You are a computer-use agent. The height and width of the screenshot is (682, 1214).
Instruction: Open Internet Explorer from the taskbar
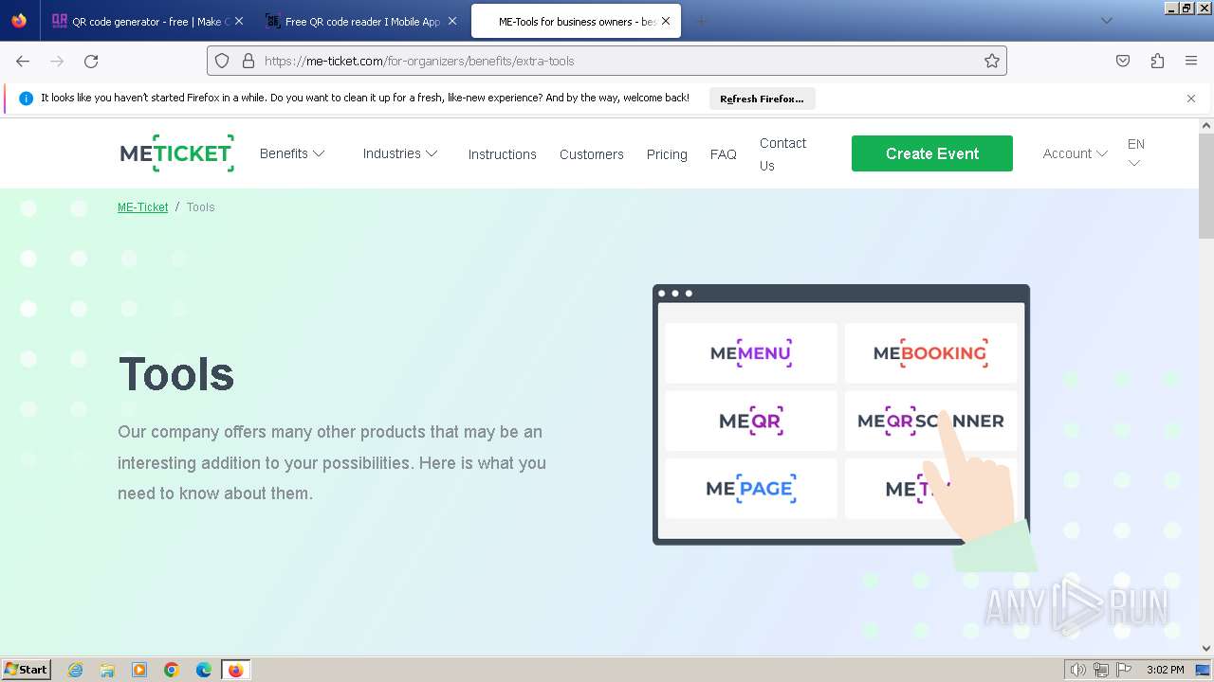pyautogui.click(x=76, y=670)
